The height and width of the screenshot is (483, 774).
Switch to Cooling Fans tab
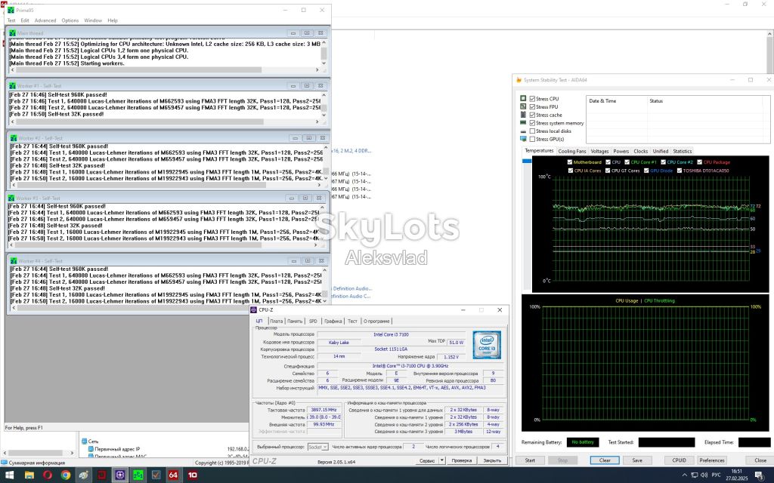point(572,151)
